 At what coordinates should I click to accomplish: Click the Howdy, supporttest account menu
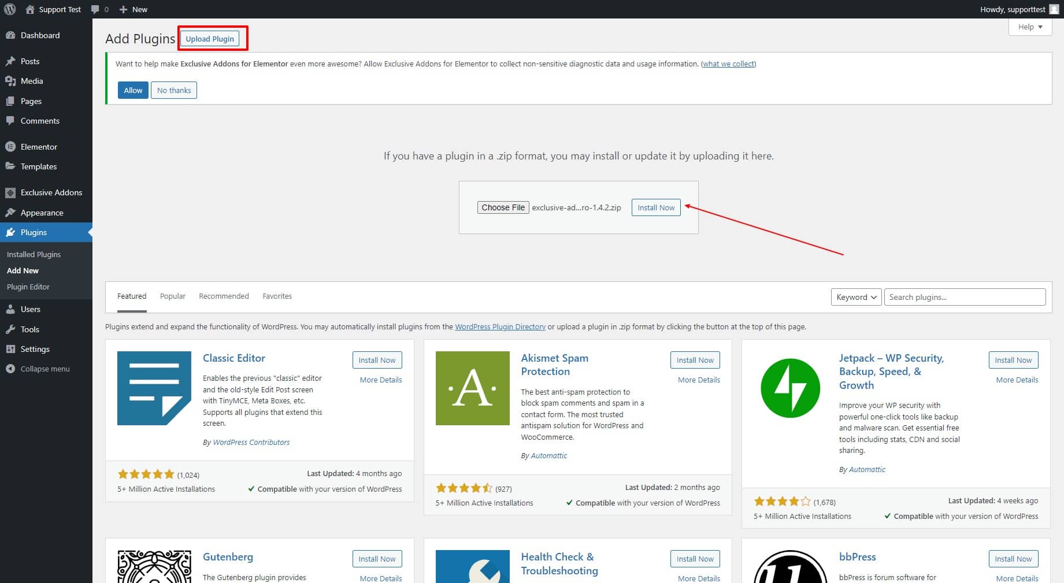[x=1019, y=9]
